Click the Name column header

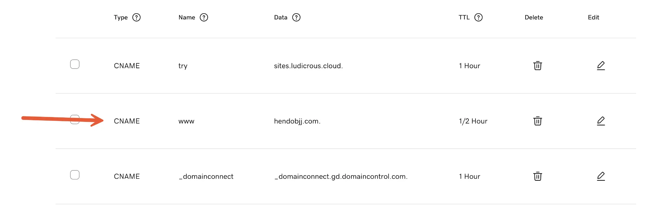[x=187, y=17]
